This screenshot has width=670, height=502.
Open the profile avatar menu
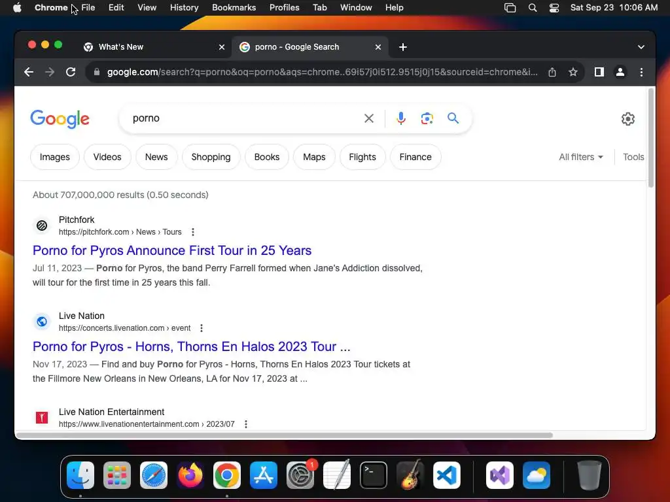[x=620, y=72]
